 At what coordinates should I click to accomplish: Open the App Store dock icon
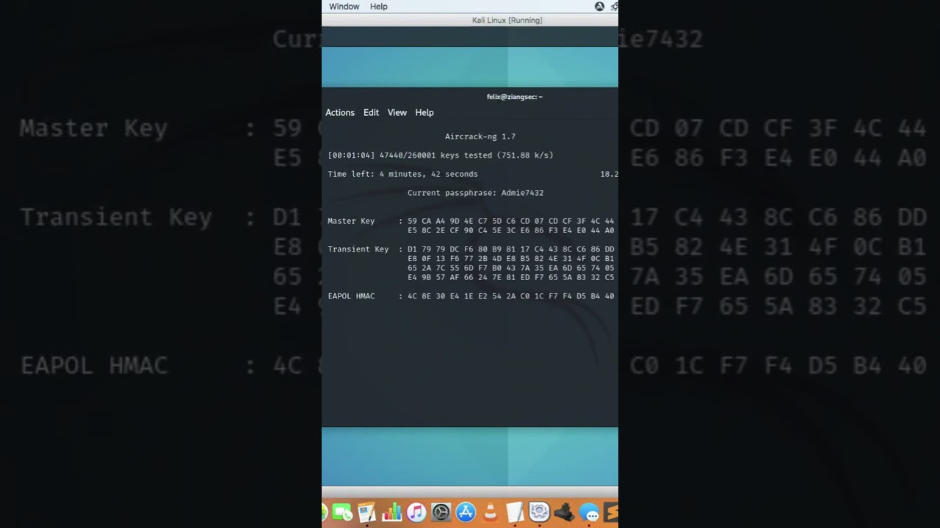(x=466, y=512)
